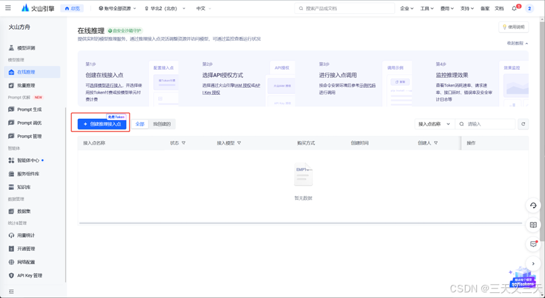The height and width of the screenshot is (298, 545).
Task: Go to 总览 overview home button
Action: (72, 8)
